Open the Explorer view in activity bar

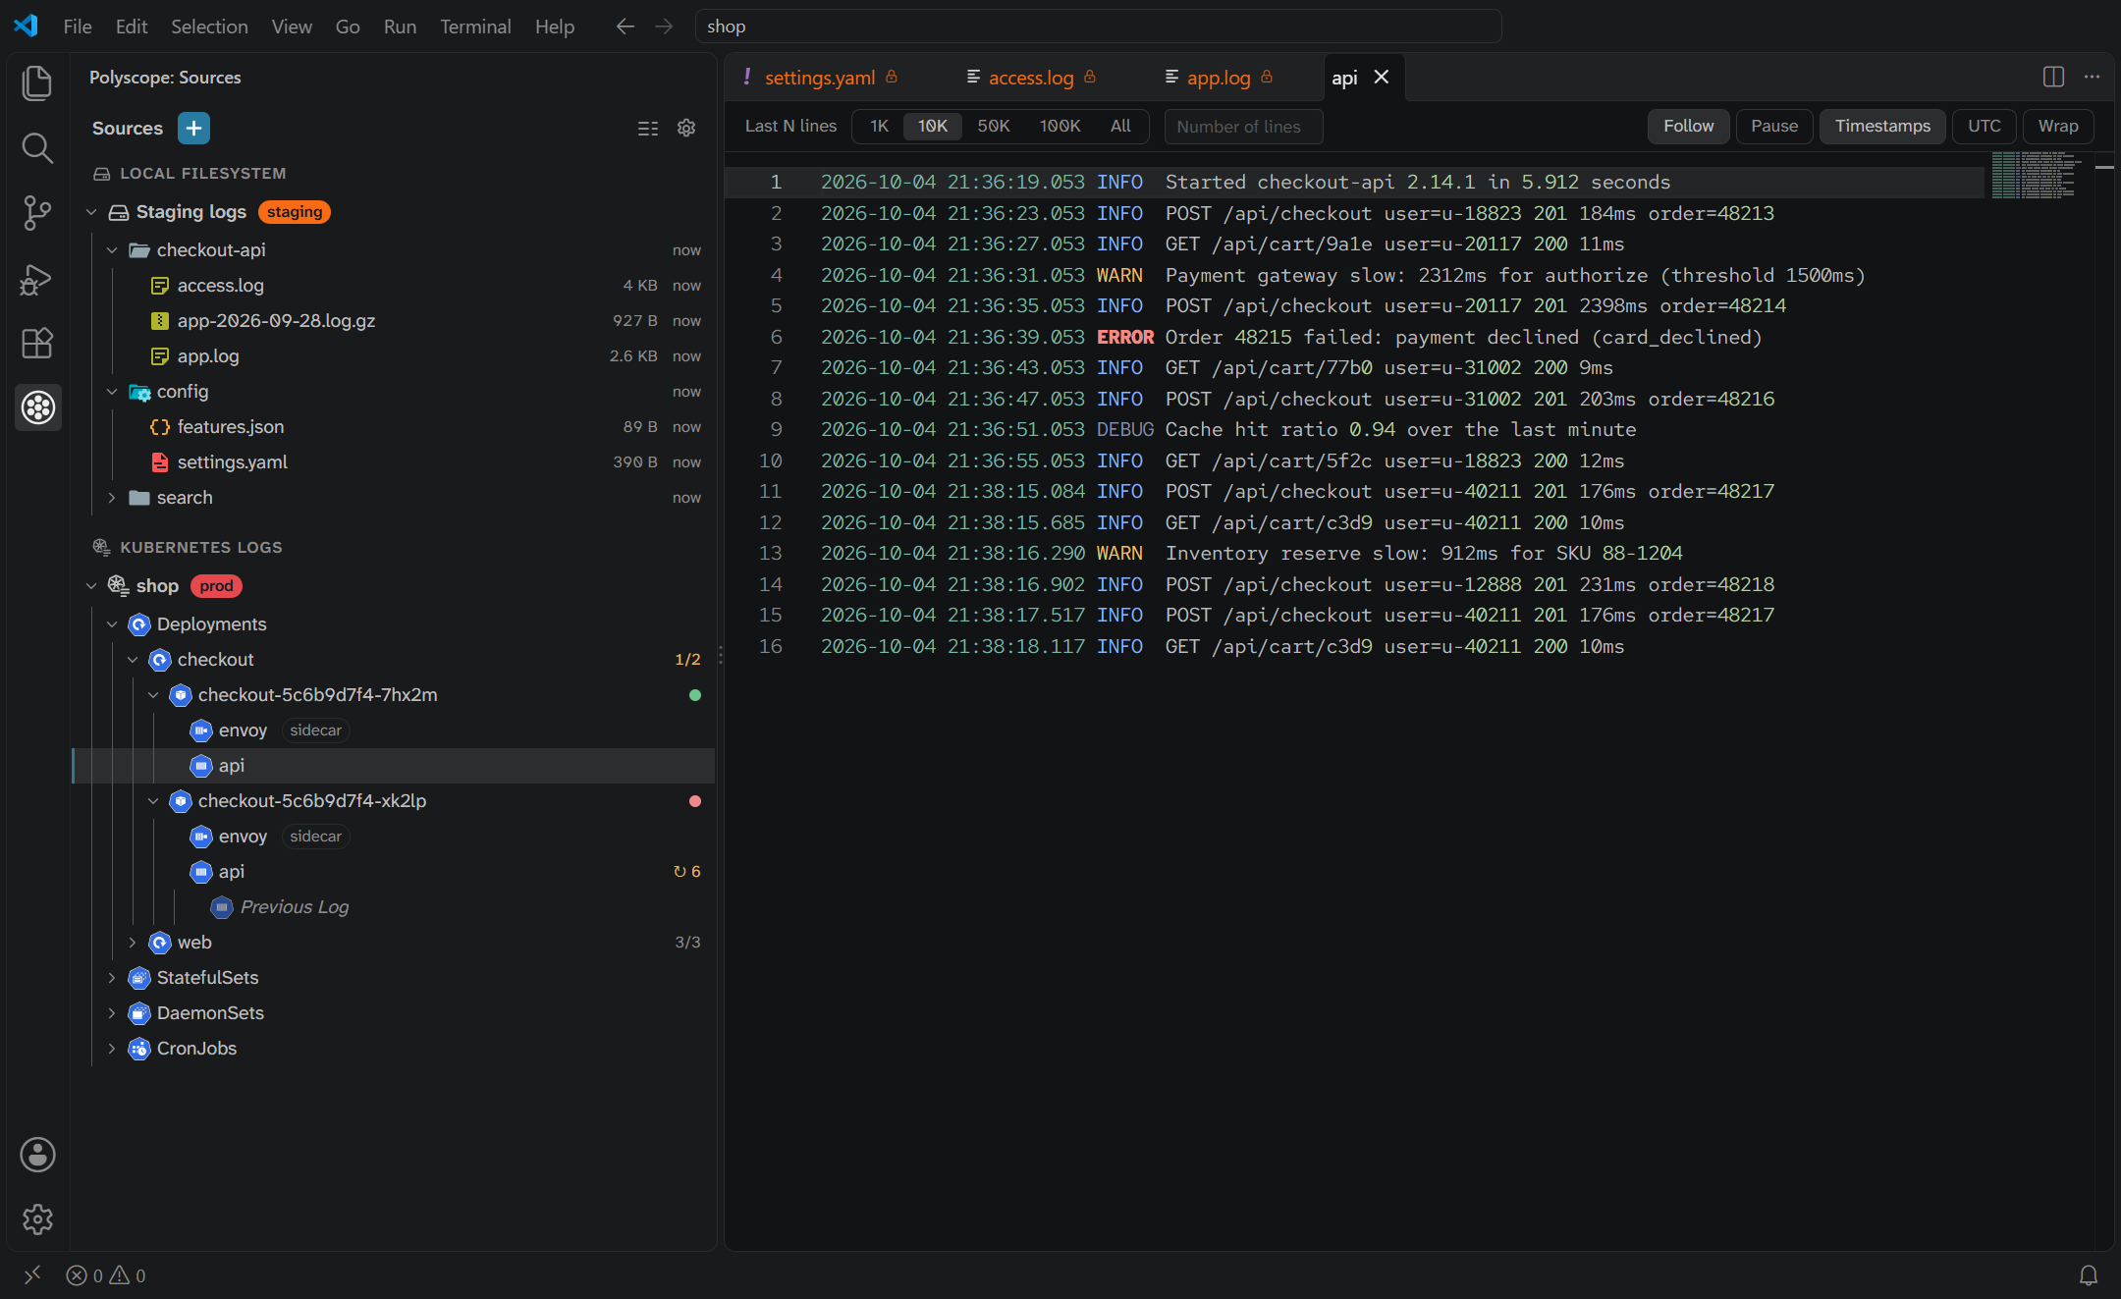[x=37, y=83]
